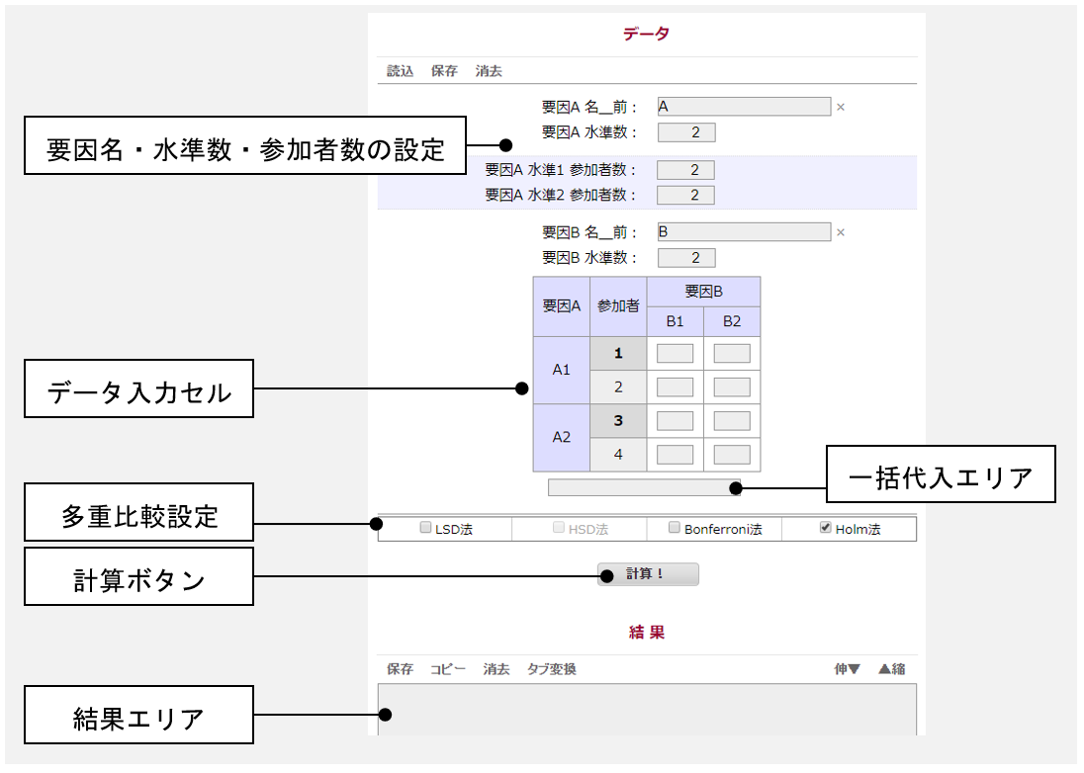Click the 要因A 水準数 input box
Viewport: 1084px width, 773px height.
click(x=685, y=132)
